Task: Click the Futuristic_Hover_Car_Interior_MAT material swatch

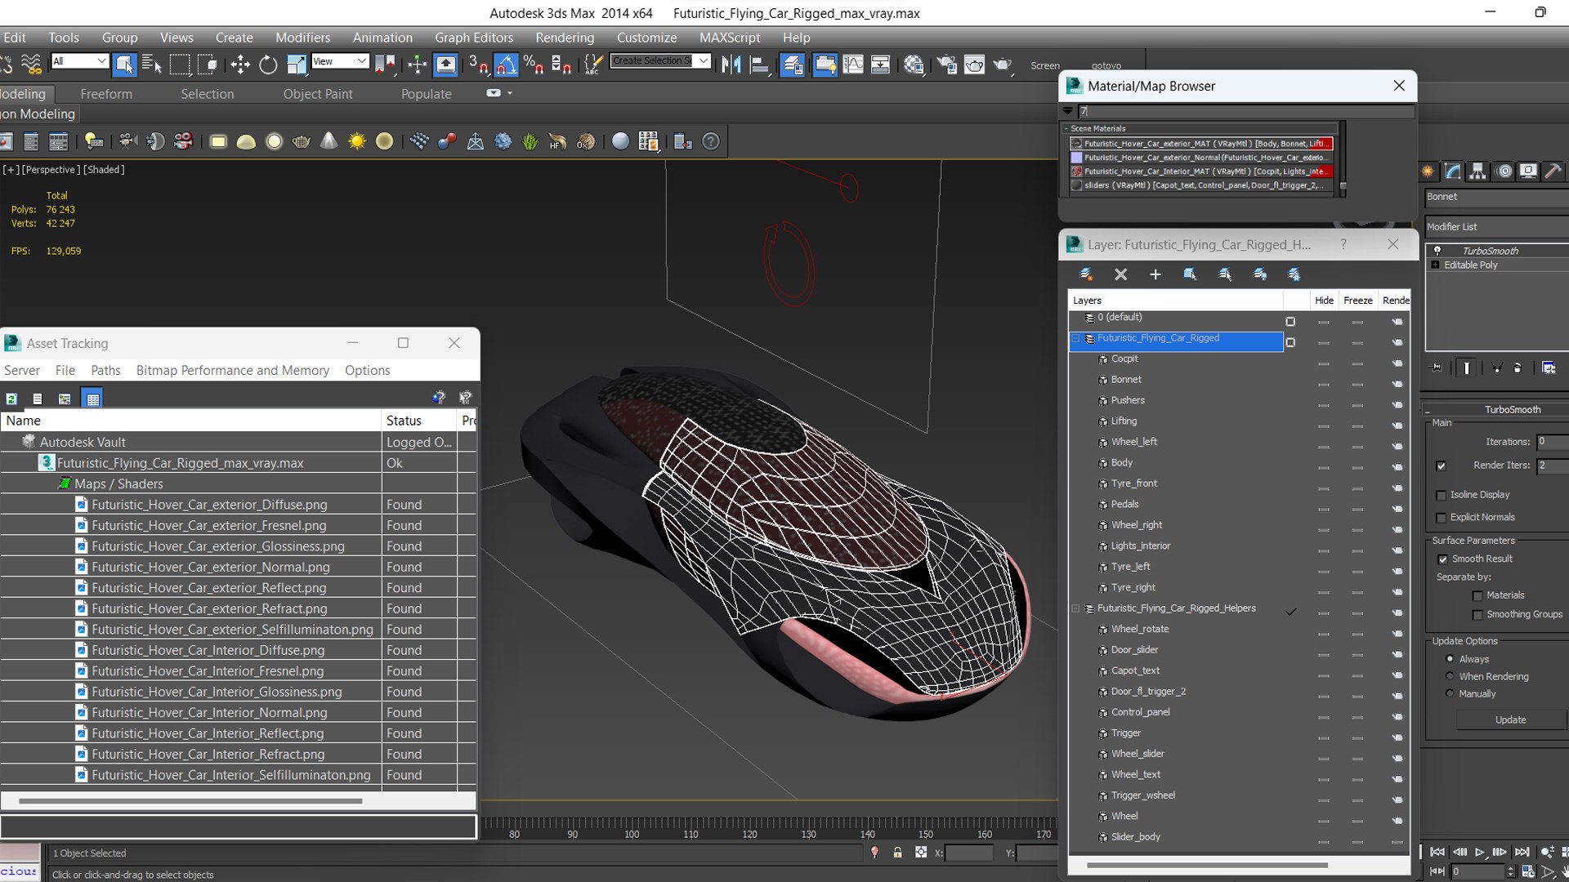Action: [x=1077, y=171]
